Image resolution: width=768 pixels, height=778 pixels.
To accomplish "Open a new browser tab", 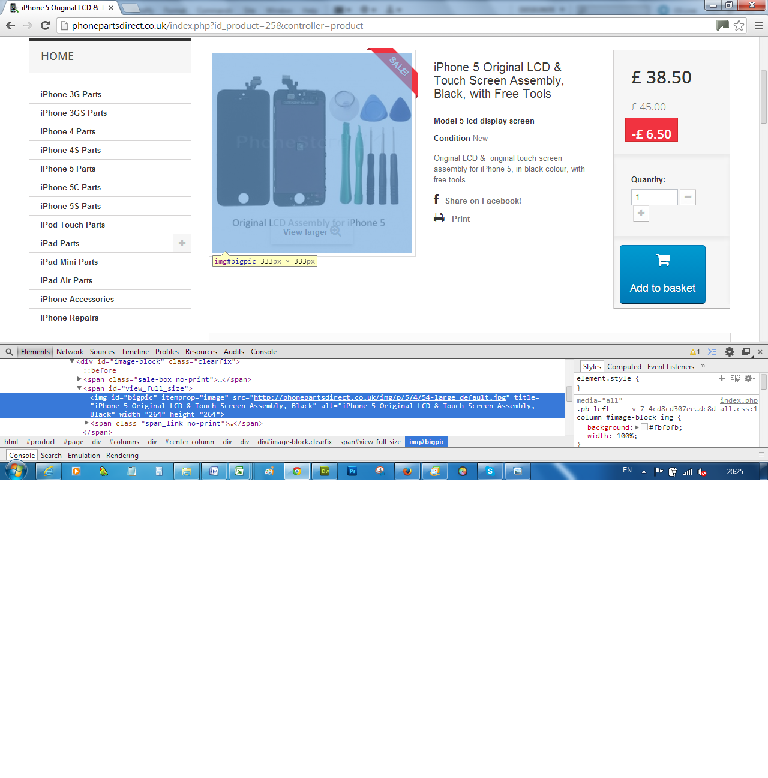I will [131, 8].
